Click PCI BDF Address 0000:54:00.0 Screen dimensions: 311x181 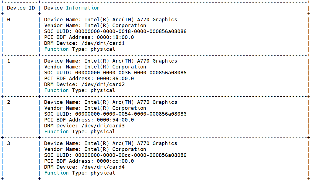coord(115,120)
